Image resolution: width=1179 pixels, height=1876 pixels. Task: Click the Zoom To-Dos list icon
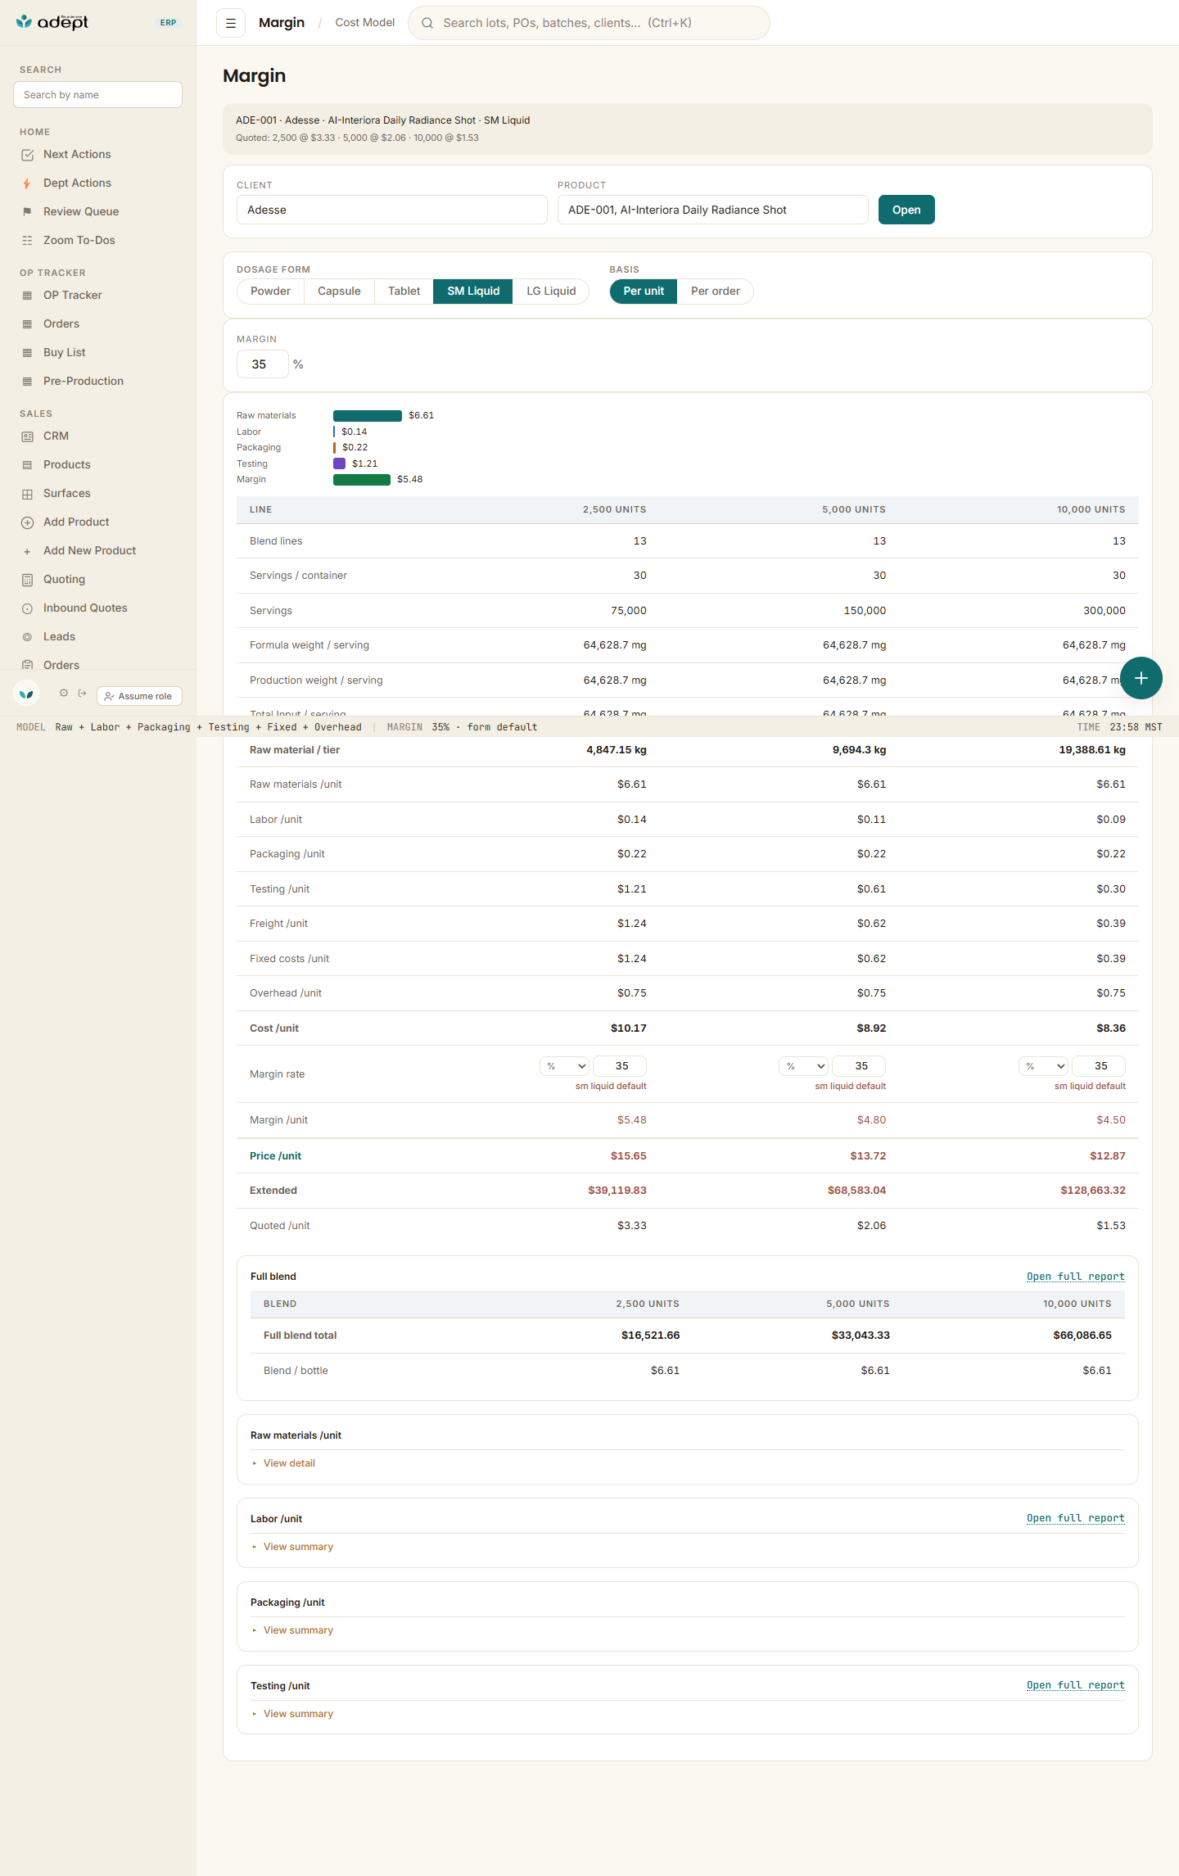[x=27, y=241]
